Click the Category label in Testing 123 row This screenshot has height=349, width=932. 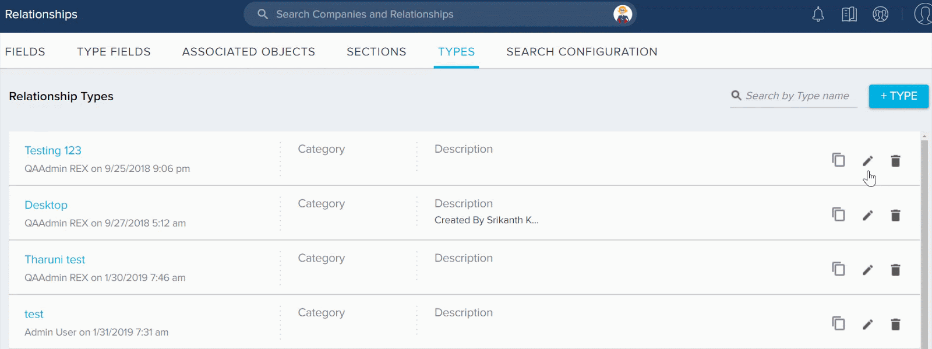[322, 149]
